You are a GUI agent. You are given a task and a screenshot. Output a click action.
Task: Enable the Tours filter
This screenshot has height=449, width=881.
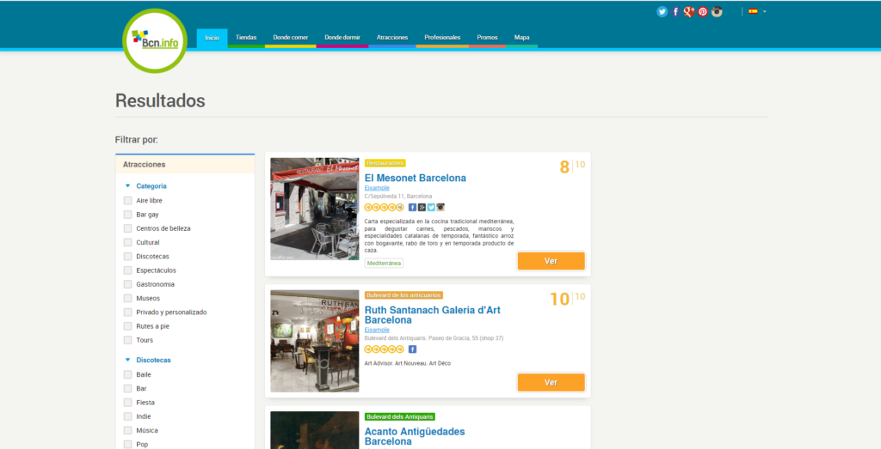pos(127,340)
